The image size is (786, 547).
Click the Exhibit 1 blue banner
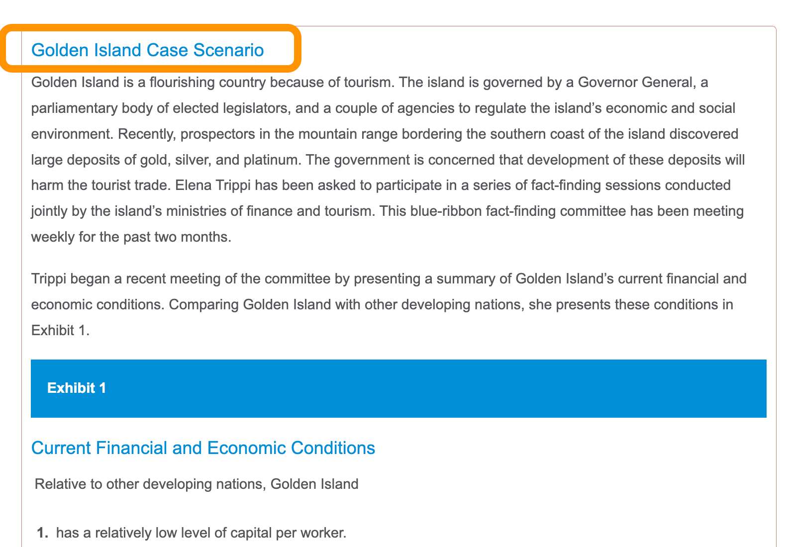[x=398, y=388]
